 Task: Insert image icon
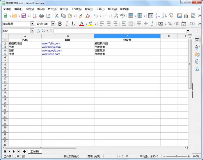179,16
